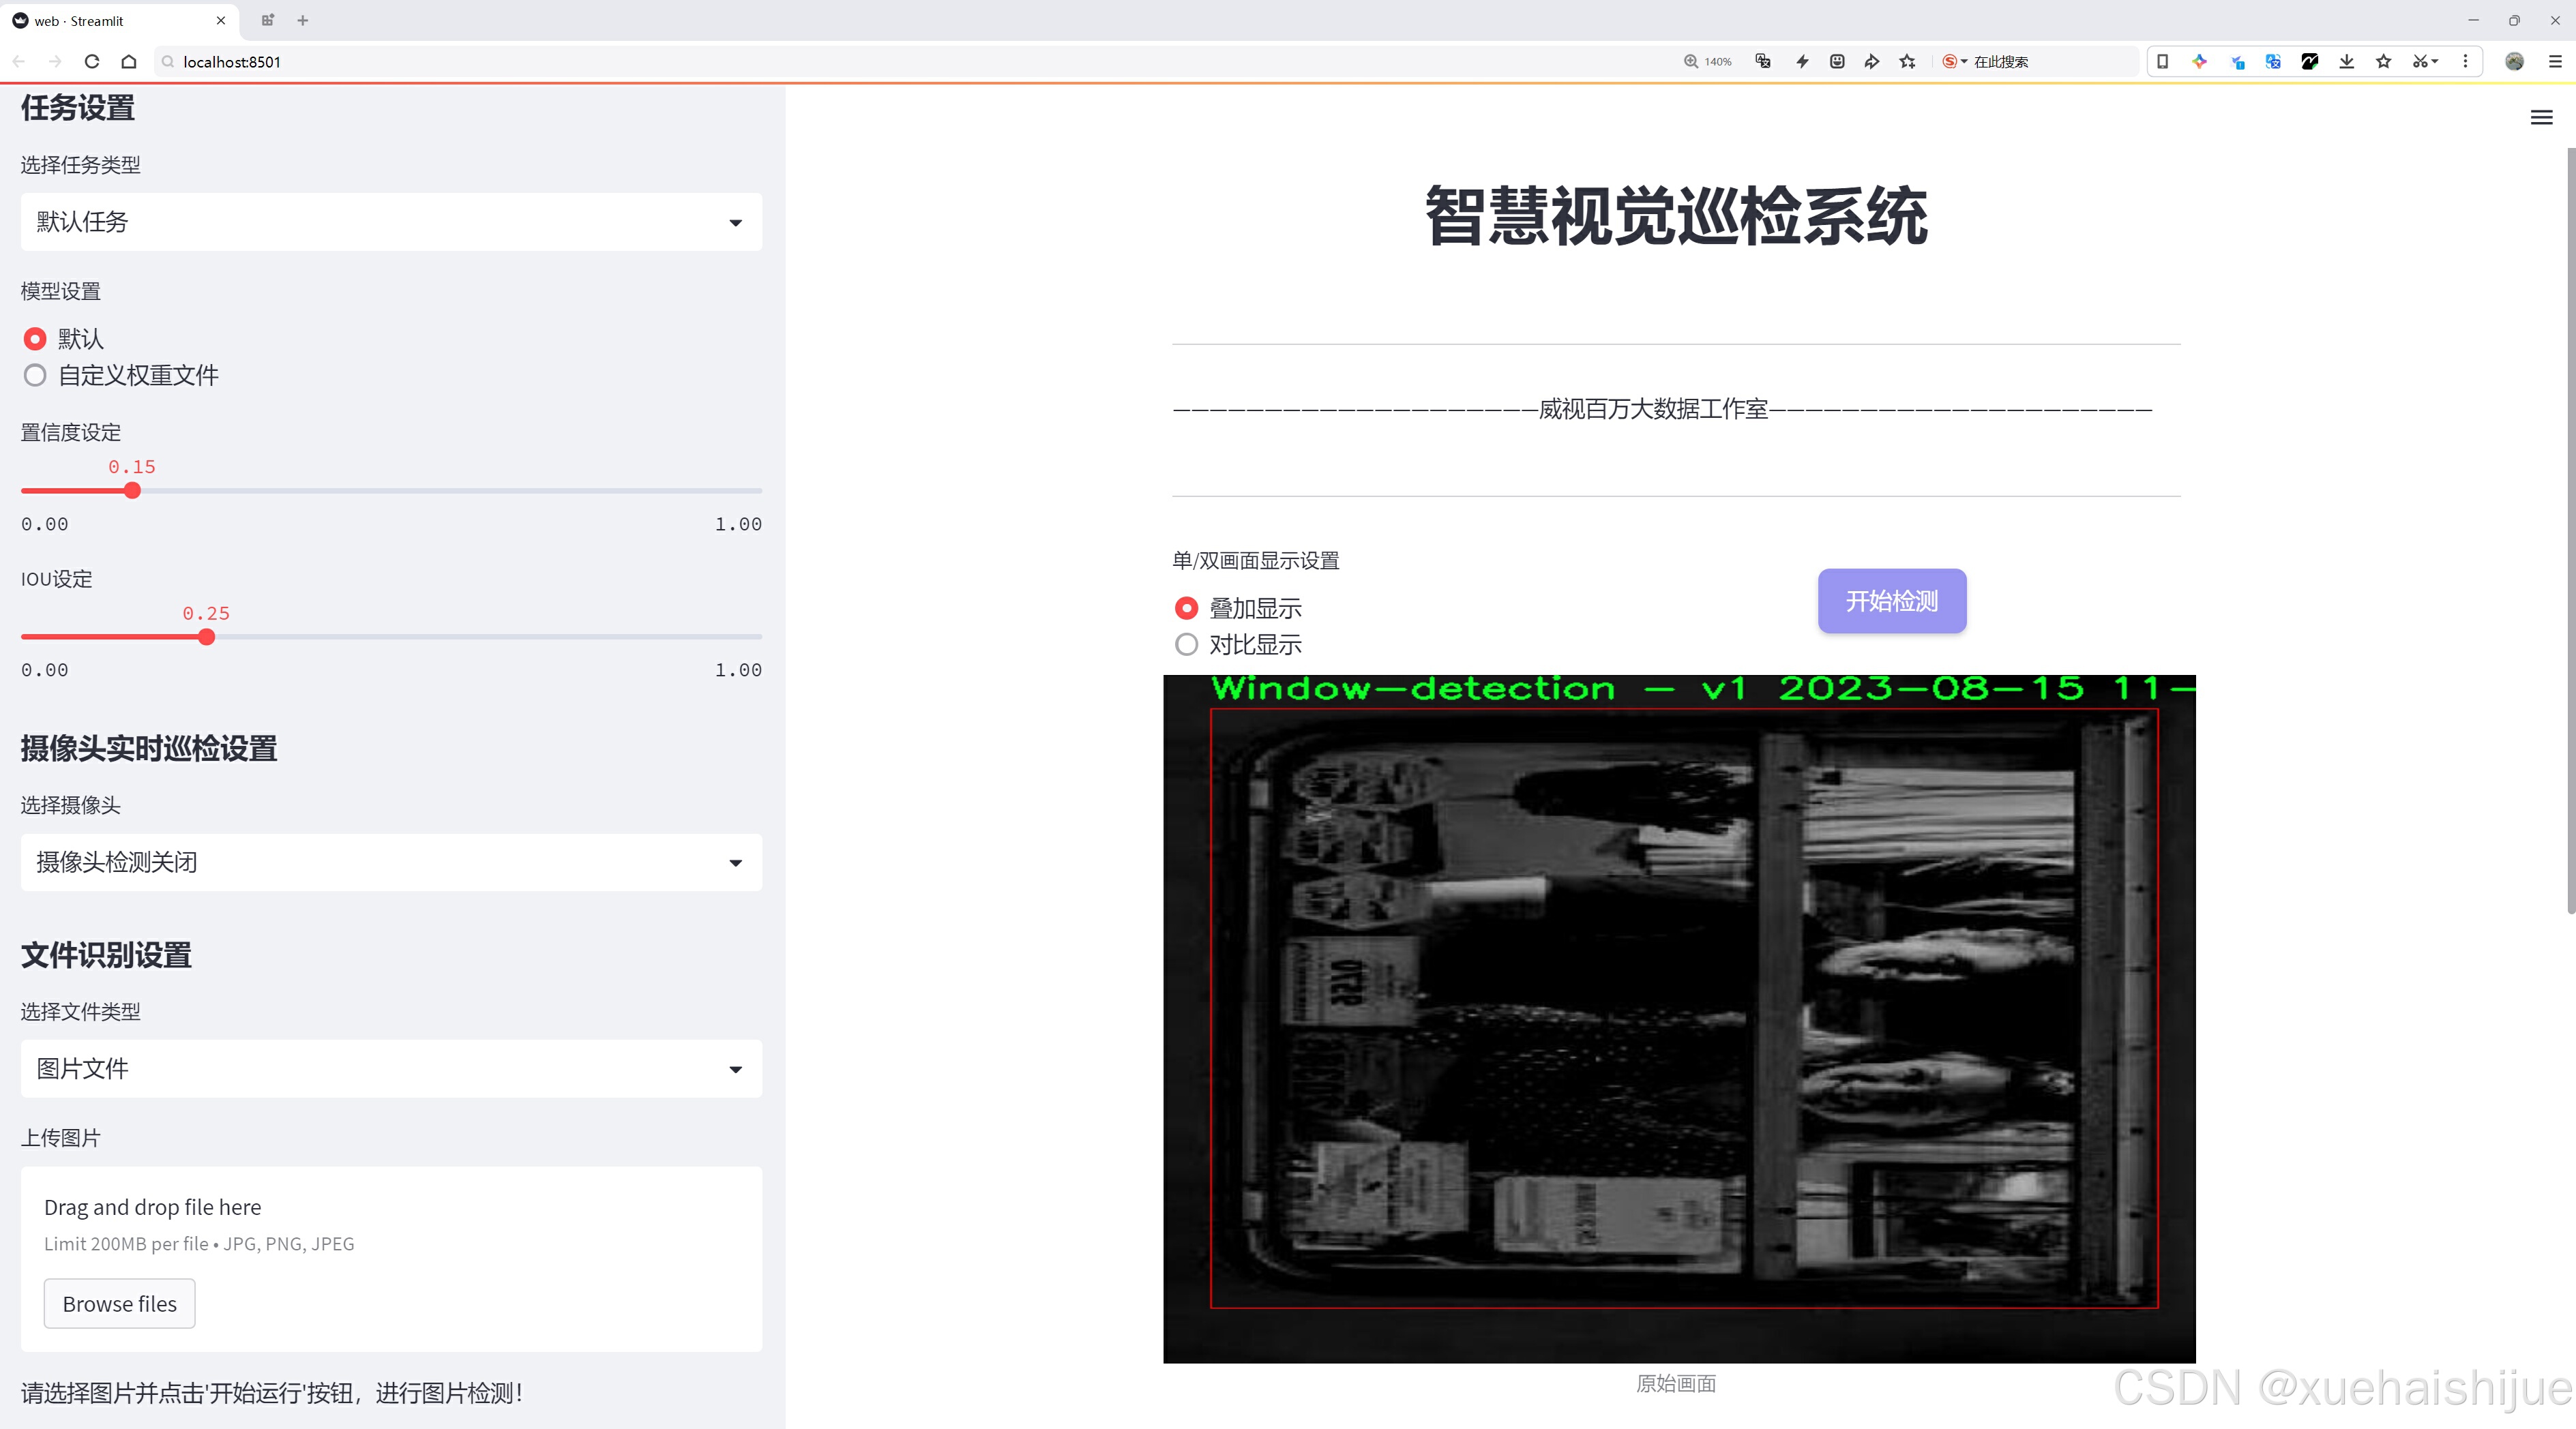Viewport: 2576px width, 1429px height.
Task: Open the browser main hamburger menu
Action: (2555, 62)
